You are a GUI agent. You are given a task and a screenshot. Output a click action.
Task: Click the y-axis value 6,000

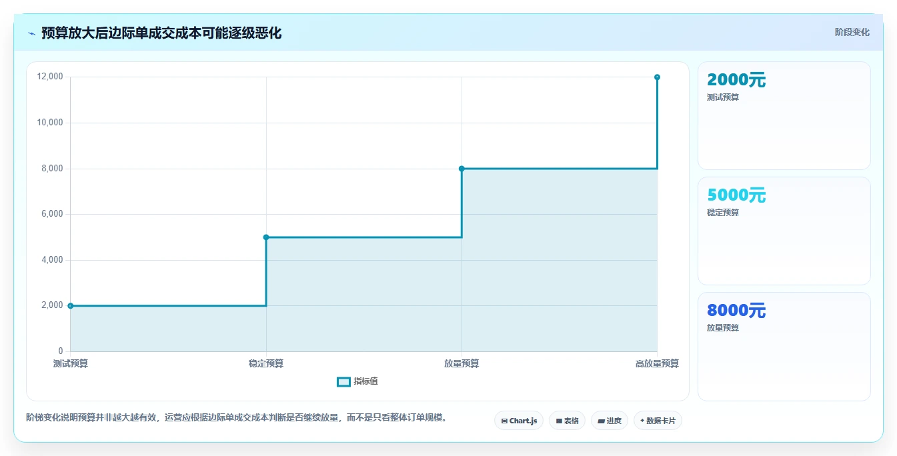(x=52, y=214)
